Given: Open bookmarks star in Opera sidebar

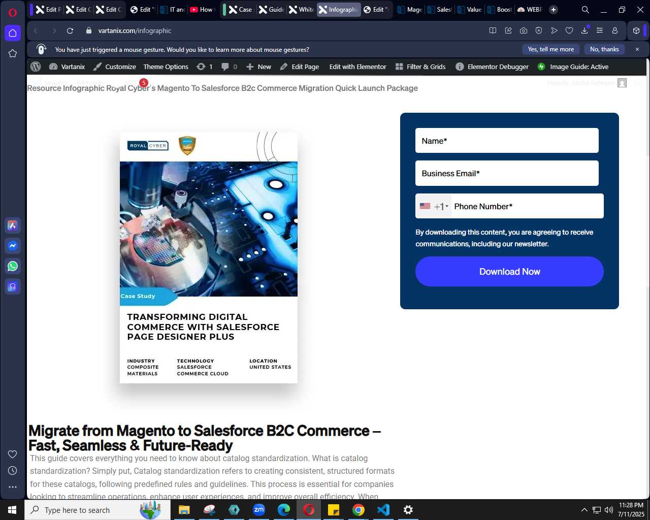Looking at the screenshot, I should tap(13, 53).
